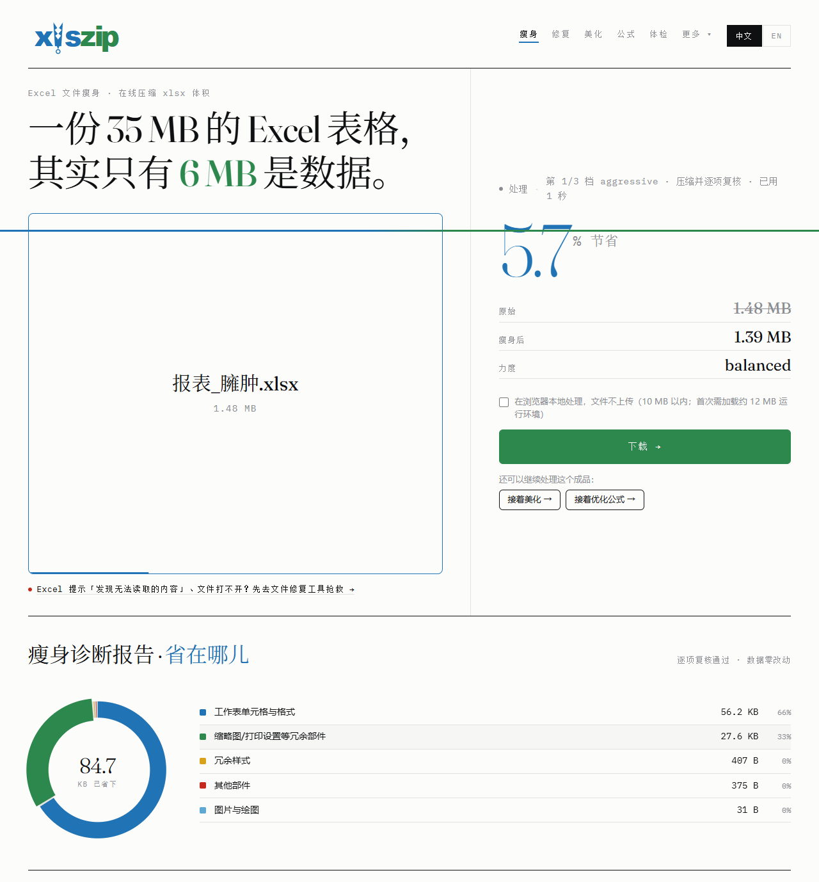Click the light blue swatch for 图片与绘图
Viewport: 819px width, 882px height.
[203, 810]
